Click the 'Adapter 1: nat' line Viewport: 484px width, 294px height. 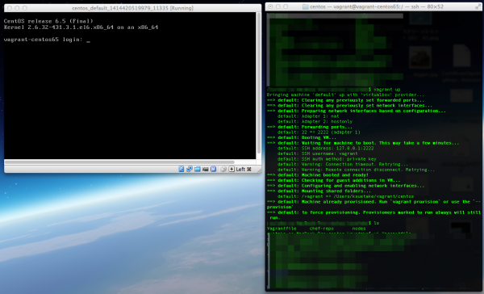click(308, 116)
